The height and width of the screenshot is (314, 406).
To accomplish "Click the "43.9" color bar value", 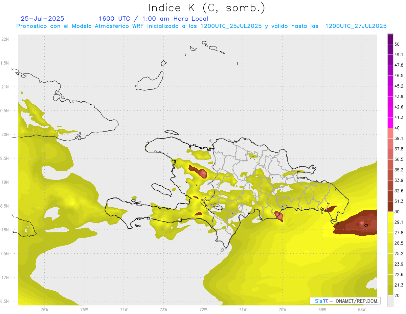I will click(x=399, y=97).
